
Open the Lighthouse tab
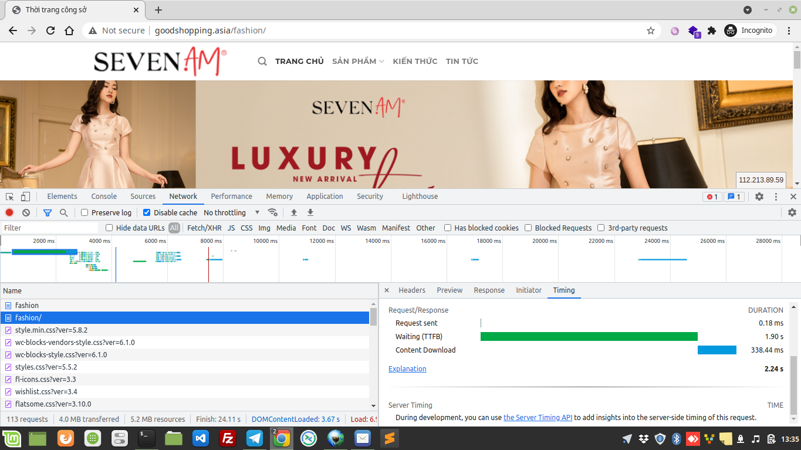(420, 197)
